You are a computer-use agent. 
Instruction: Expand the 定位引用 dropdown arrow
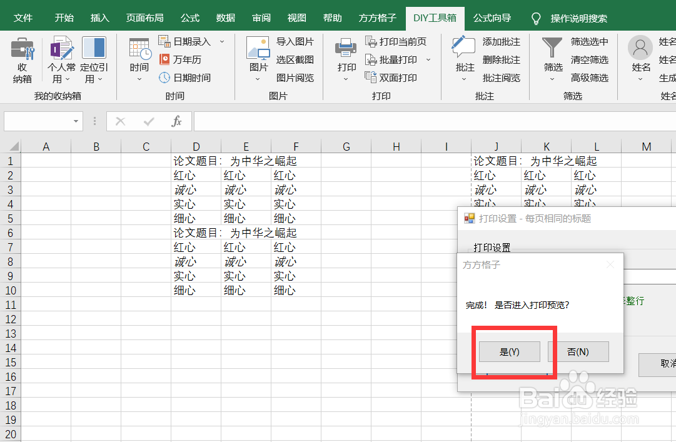click(100, 79)
